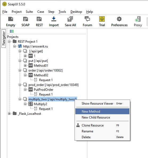The width and height of the screenshot is (148, 158).
Task: Open the Case menu
Action: click(x=40, y=12)
